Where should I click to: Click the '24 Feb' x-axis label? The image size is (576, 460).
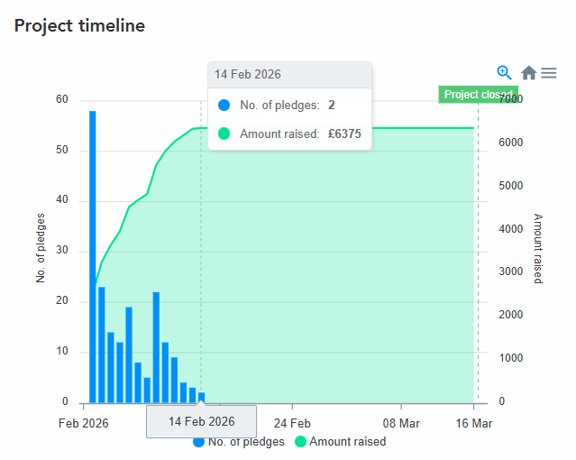(292, 422)
